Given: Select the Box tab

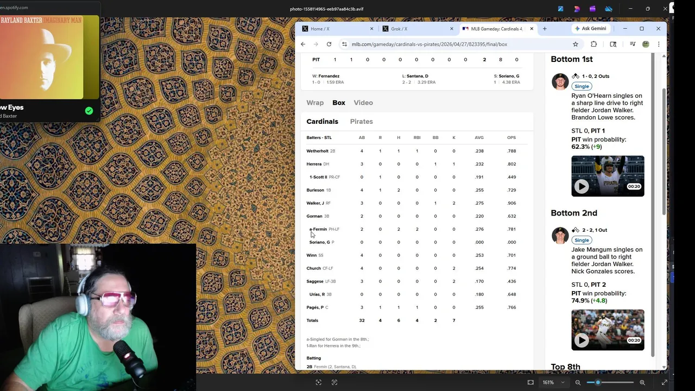Looking at the screenshot, I should [339, 103].
